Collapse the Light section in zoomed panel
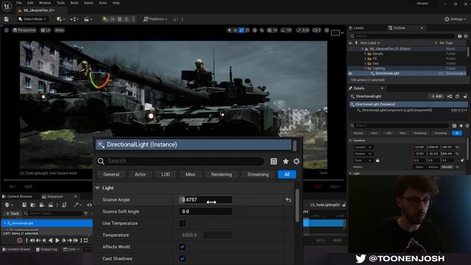The image size is (471, 265). pos(97,188)
